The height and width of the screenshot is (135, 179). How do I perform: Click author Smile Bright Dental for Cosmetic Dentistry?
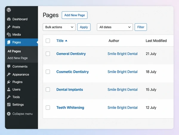123,72
